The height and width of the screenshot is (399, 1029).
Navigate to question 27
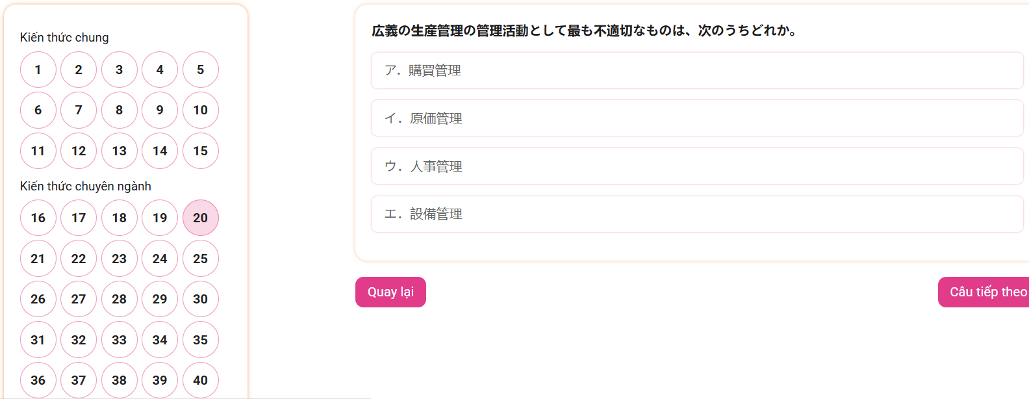(x=79, y=299)
